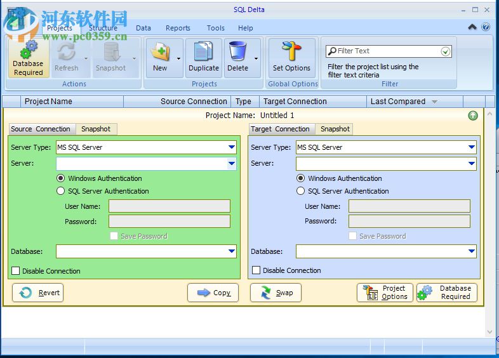Open the Delete dropdown arrow
This screenshot has height=358, width=499.
pos(256,58)
